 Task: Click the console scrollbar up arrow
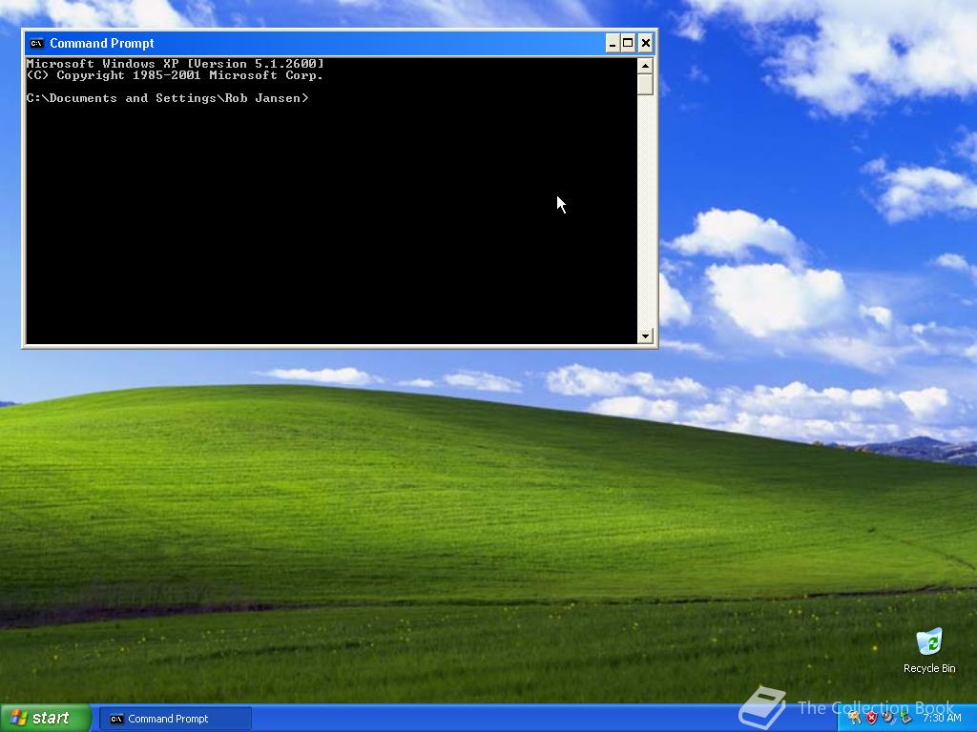tap(645, 65)
